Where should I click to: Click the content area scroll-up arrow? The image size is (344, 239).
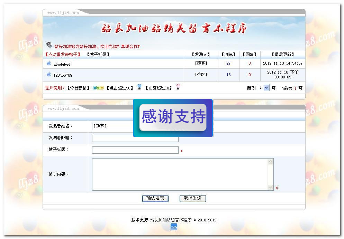(271, 162)
